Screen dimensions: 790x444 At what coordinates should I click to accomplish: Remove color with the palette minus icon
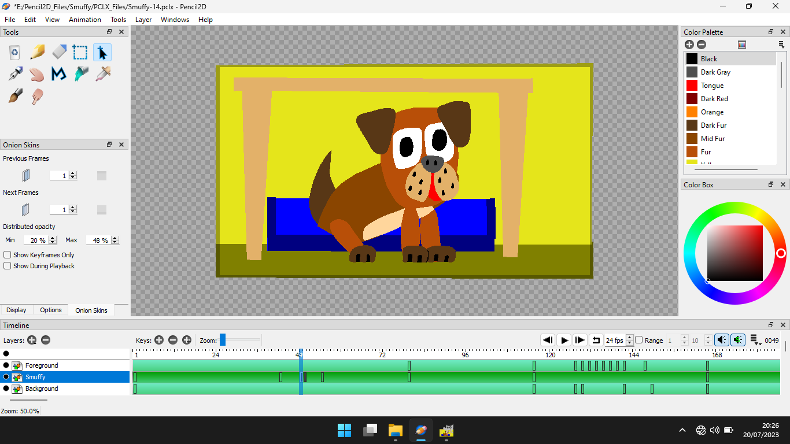[702, 45]
